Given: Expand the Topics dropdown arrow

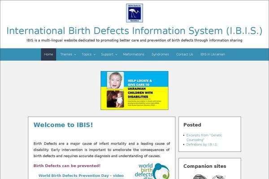Looking at the screenshot, I should point(94,55).
